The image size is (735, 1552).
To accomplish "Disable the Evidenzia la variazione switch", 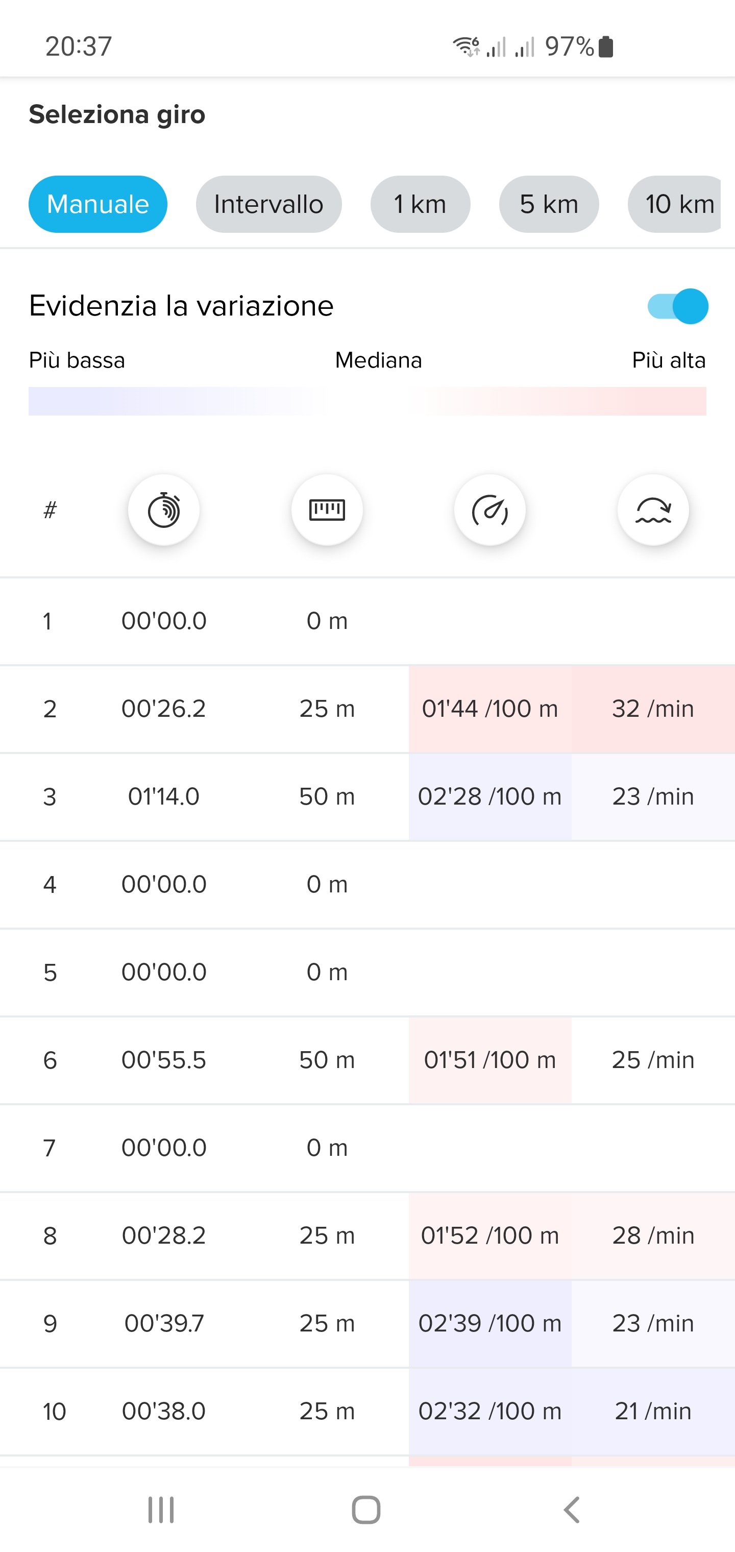I will [677, 306].
